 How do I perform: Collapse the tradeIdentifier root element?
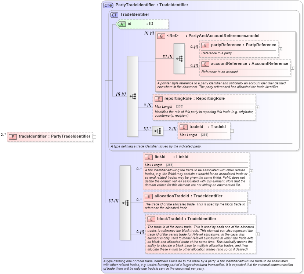point(94,137)
